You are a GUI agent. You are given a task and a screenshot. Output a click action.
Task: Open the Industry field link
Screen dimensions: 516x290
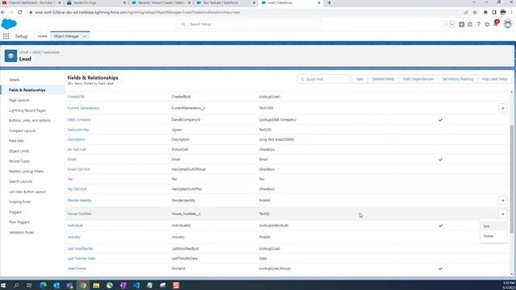(73, 237)
